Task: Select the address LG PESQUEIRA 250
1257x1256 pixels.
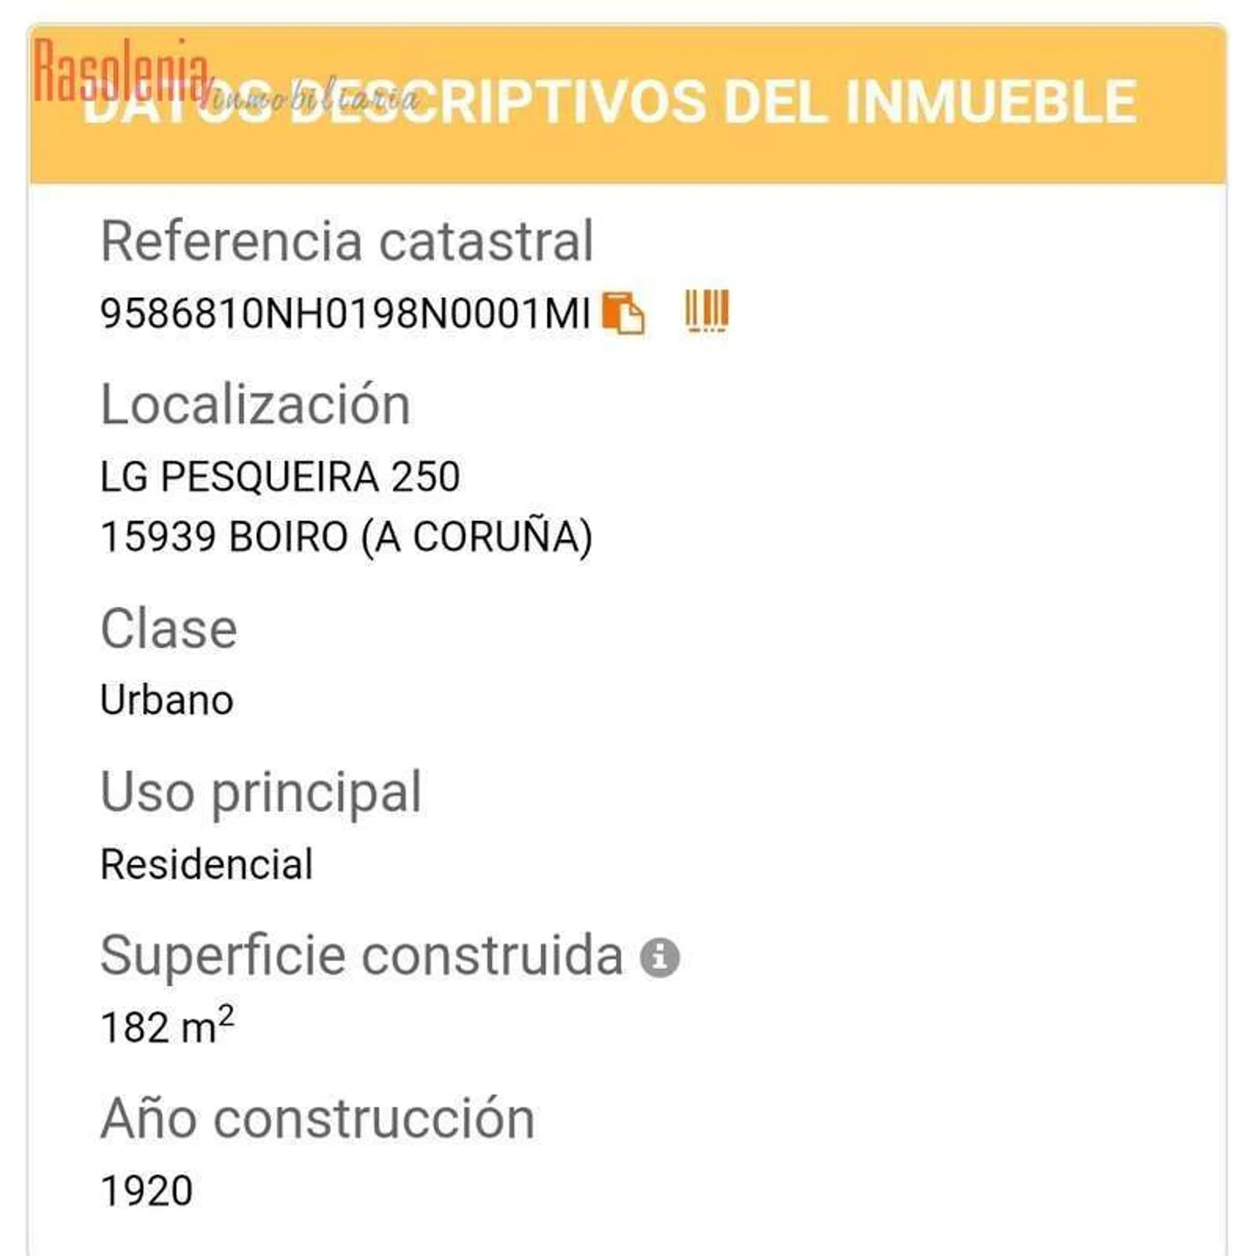Action: tap(280, 477)
